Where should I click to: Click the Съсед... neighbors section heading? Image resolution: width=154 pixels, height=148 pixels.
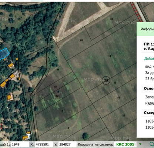coord(149,113)
